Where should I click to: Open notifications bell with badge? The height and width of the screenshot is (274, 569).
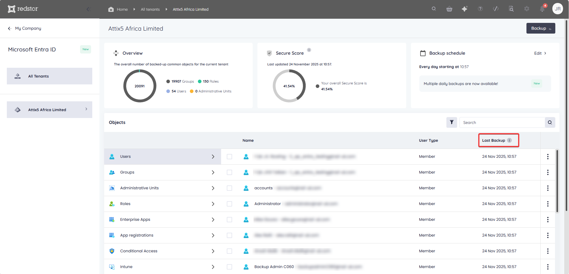pyautogui.click(x=543, y=9)
